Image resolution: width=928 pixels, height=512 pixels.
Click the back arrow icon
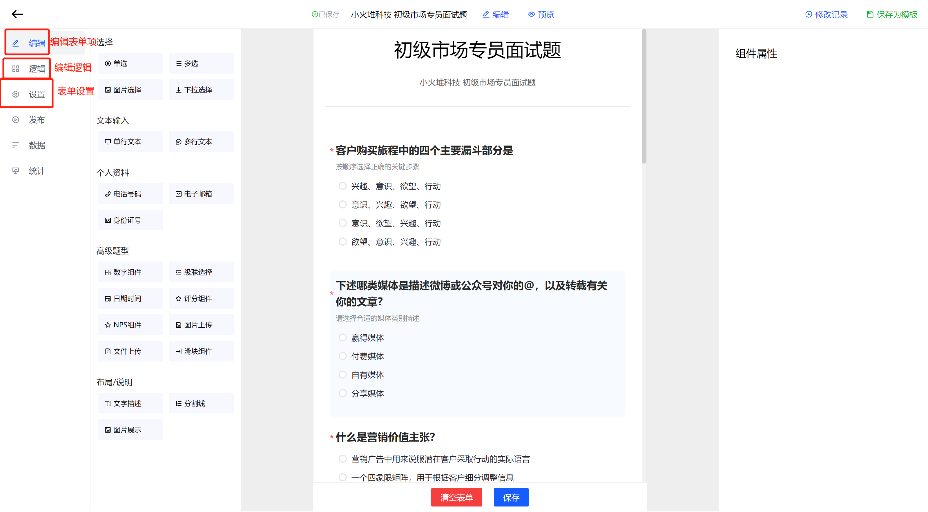coord(17,14)
